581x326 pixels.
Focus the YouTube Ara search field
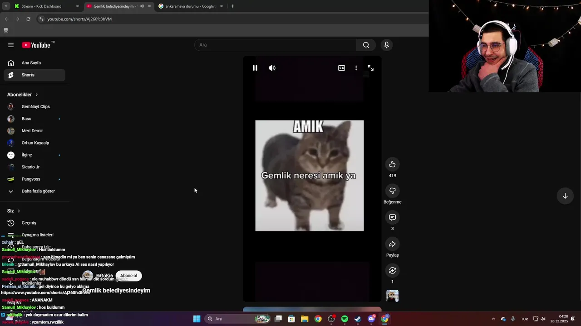[x=276, y=45]
